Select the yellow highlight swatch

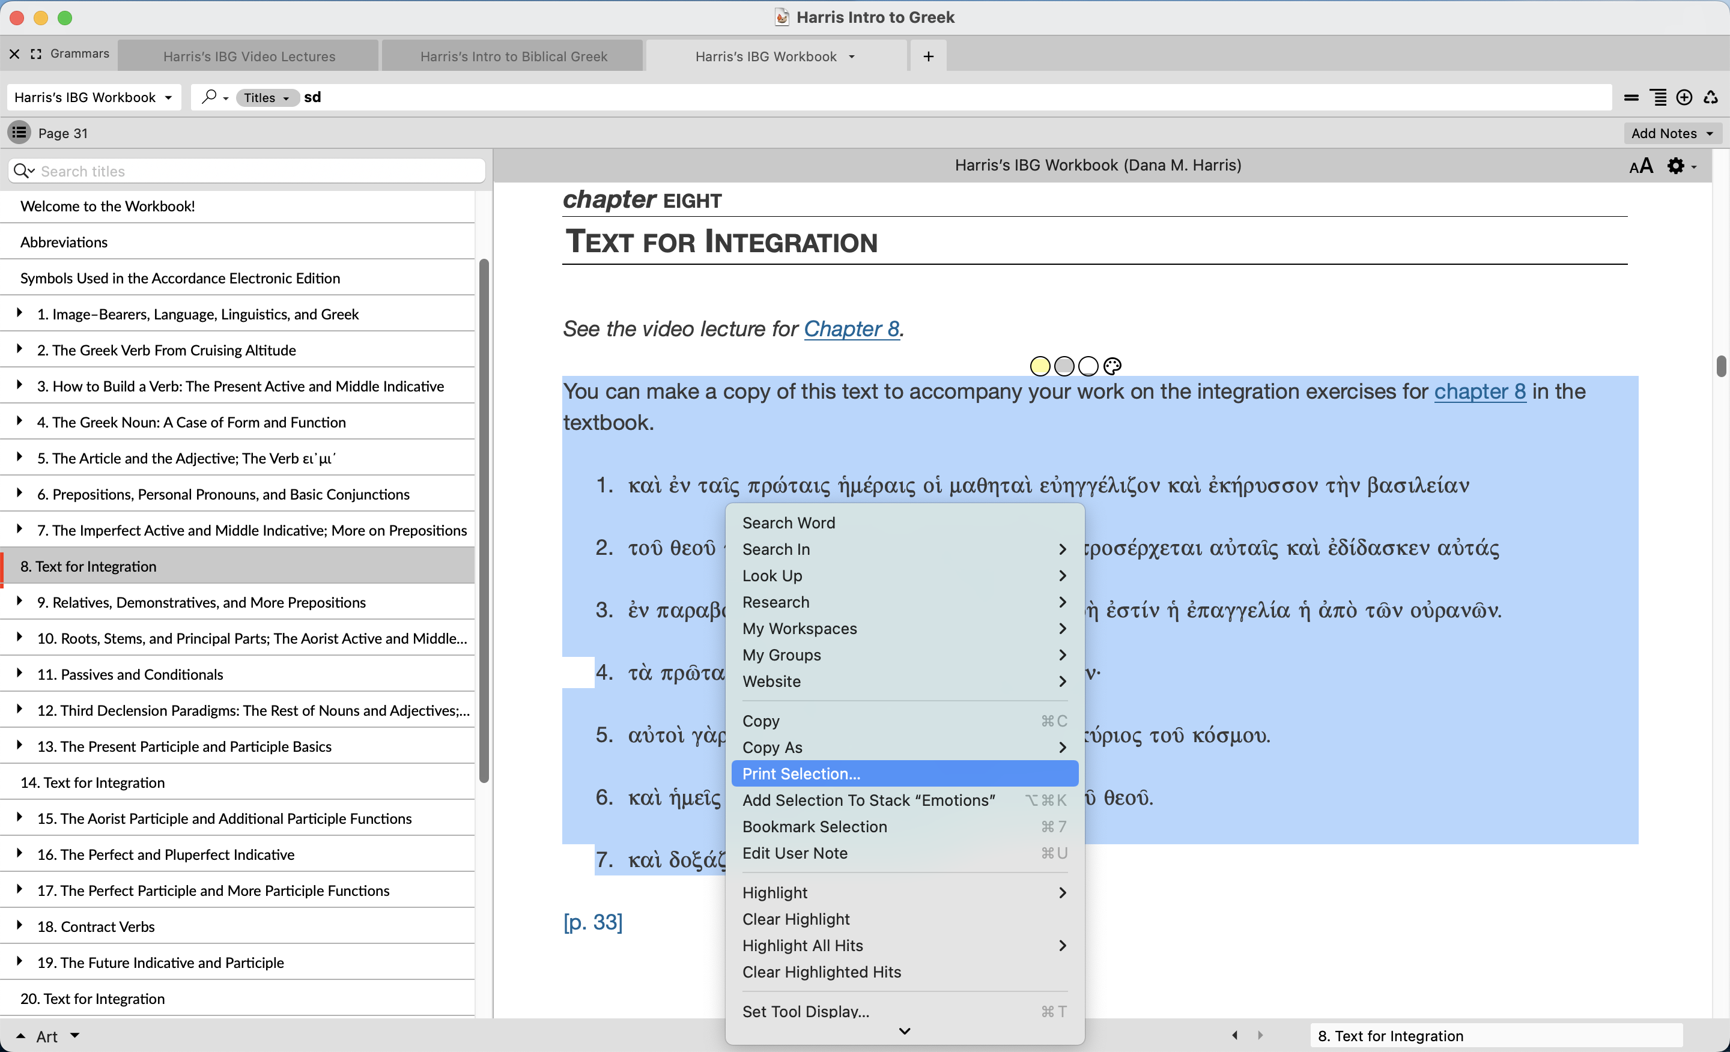pyautogui.click(x=1040, y=366)
